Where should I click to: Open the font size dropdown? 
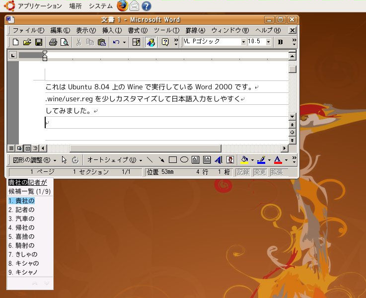269,42
